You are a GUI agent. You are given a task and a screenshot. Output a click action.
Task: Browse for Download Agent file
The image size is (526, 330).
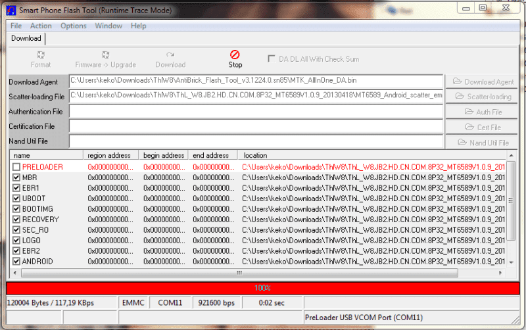tap(482, 82)
